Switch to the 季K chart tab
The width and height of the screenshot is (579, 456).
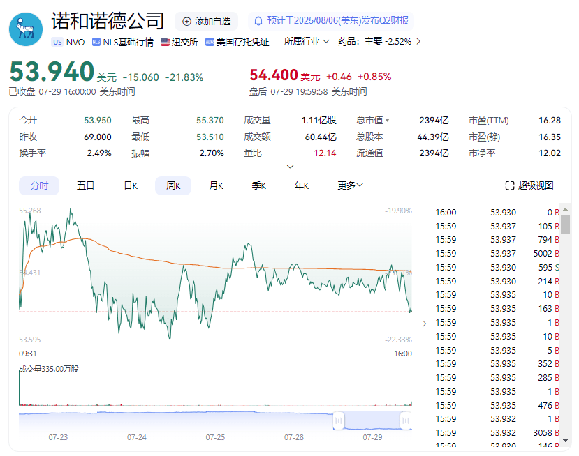click(259, 185)
